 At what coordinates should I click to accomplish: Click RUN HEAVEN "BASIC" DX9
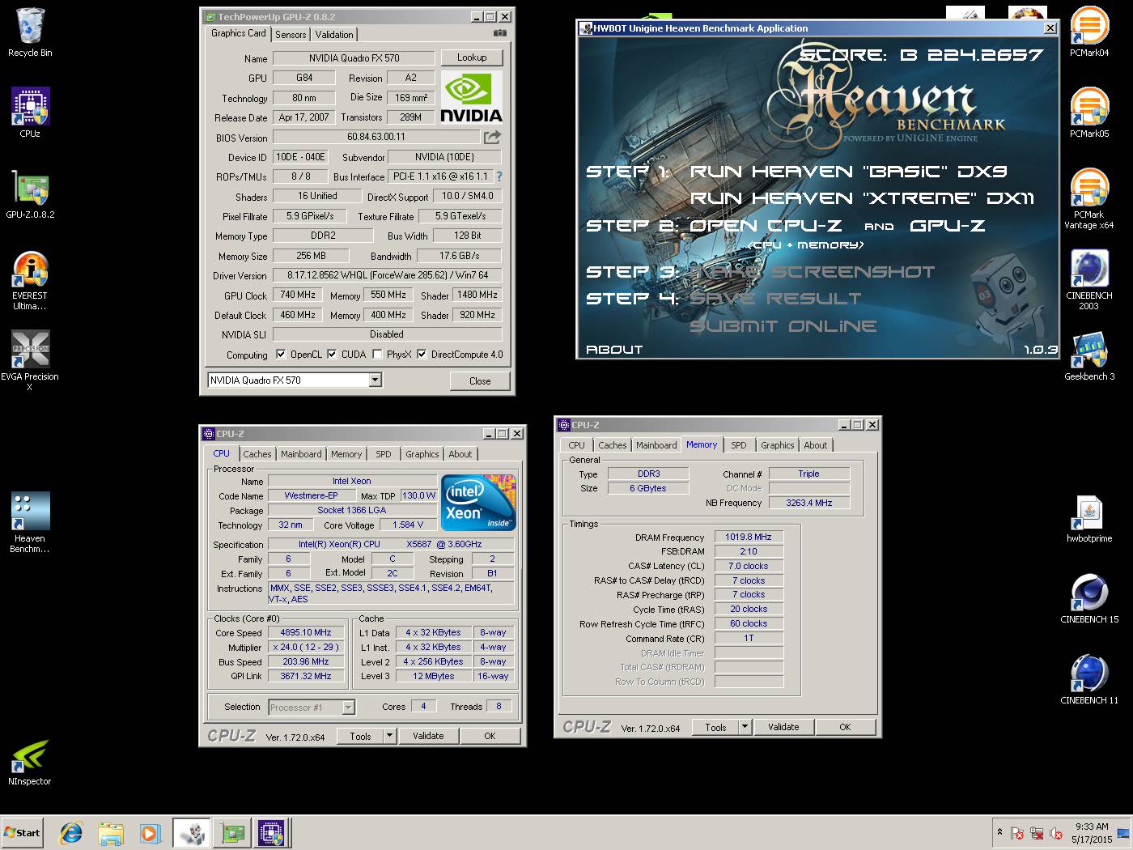(848, 172)
